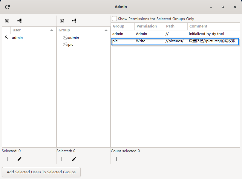Click the sort arrow on the Group column
242x179 pixels.
pyautogui.click(x=106, y=30)
